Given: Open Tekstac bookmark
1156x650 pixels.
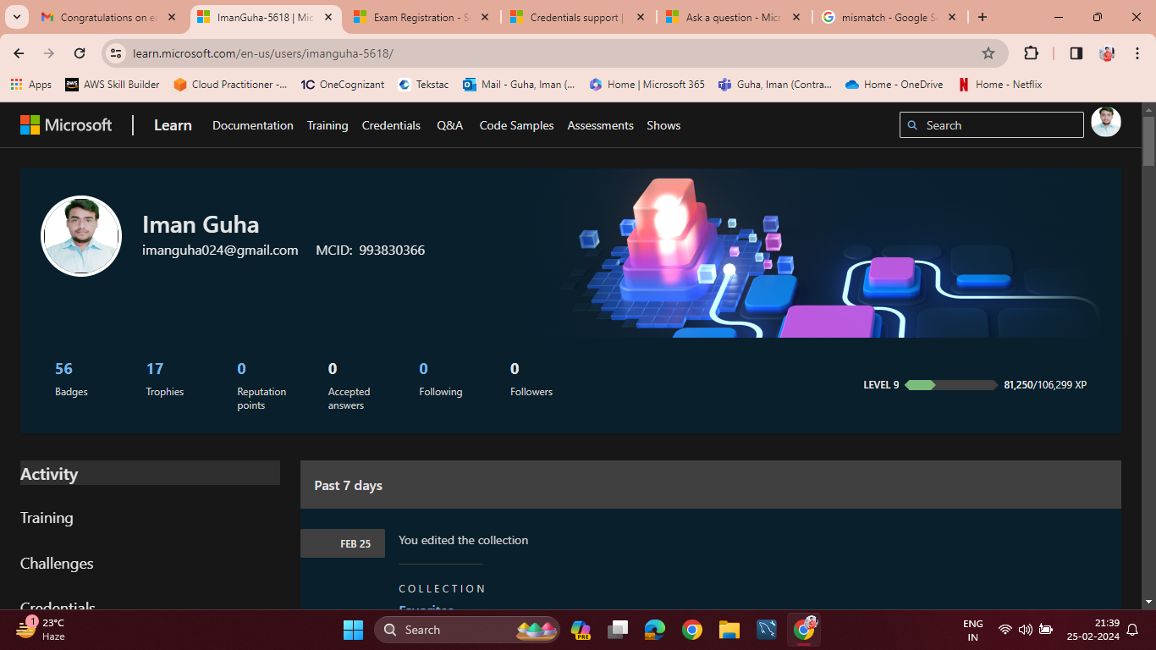Looking at the screenshot, I should (423, 85).
